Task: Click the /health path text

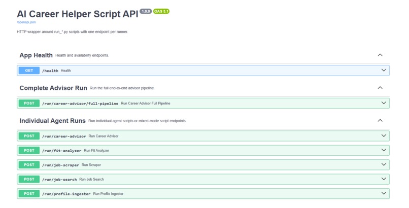Action: pyautogui.click(x=50, y=71)
